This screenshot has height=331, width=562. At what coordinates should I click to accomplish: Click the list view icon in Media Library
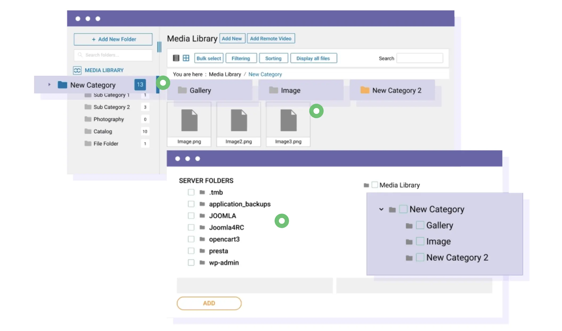tap(176, 58)
